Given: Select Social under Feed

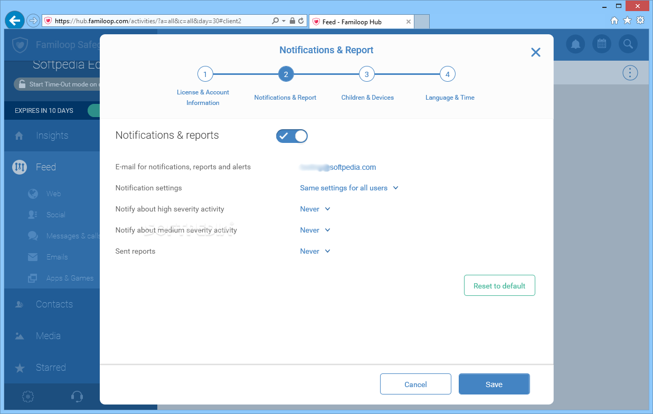Looking at the screenshot, I should coord(55,215).
